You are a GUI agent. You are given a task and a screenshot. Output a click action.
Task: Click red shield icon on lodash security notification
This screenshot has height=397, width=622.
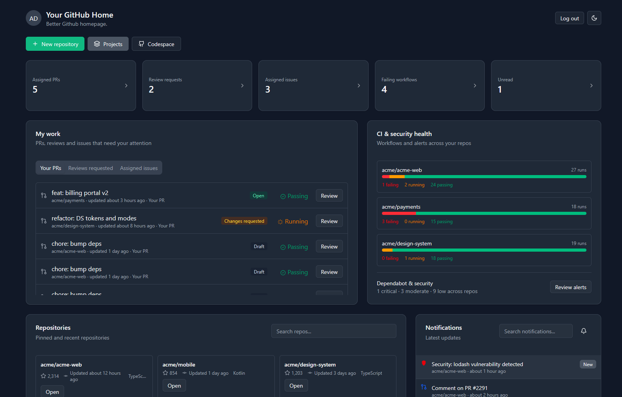[424, 363]
